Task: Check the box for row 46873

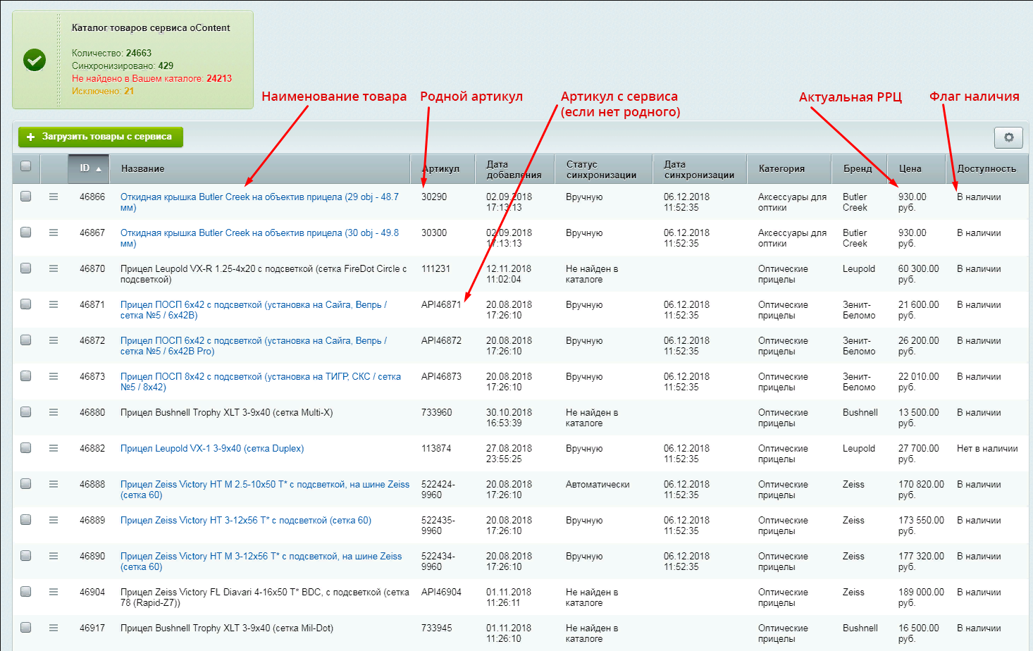Action: pos(26,376)
